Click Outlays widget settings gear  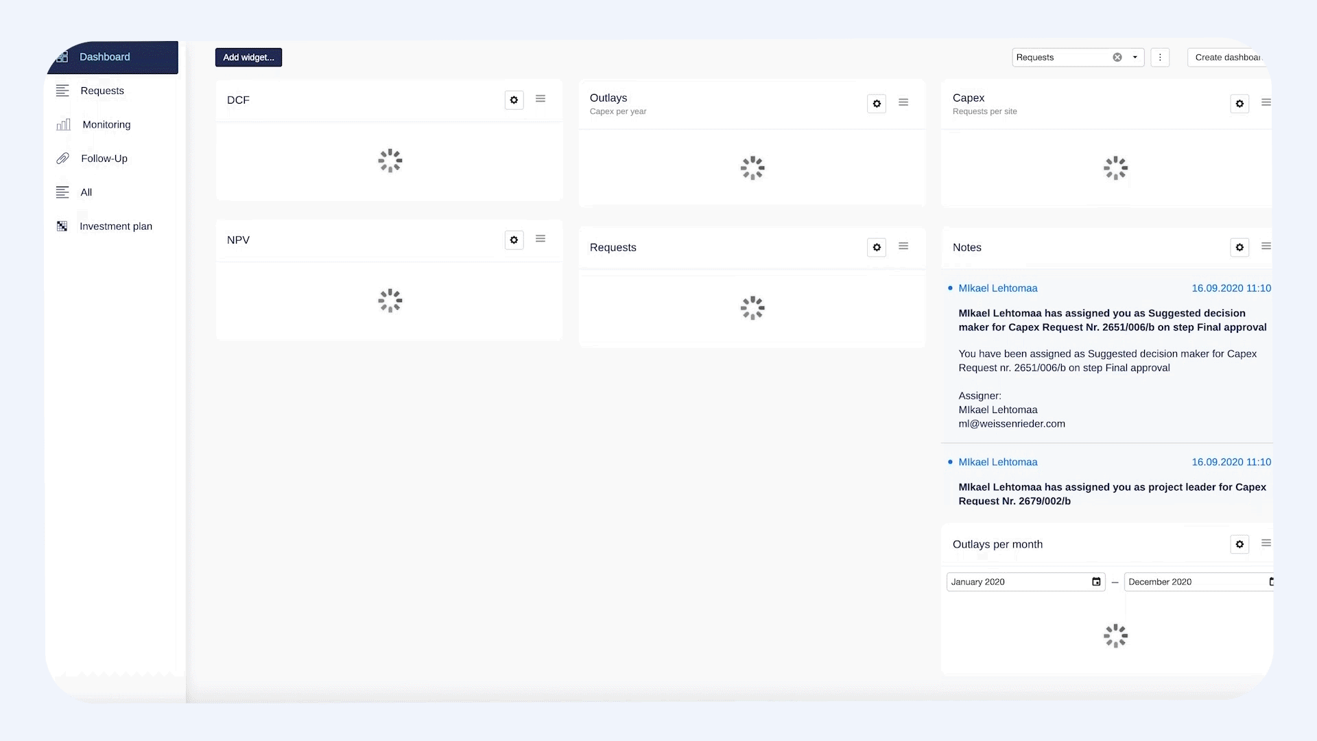pyautogui.click(x=877, y=104)
